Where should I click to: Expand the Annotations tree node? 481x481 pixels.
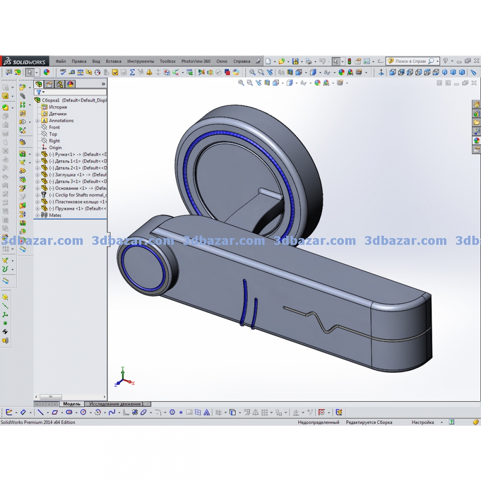point(38,121)
